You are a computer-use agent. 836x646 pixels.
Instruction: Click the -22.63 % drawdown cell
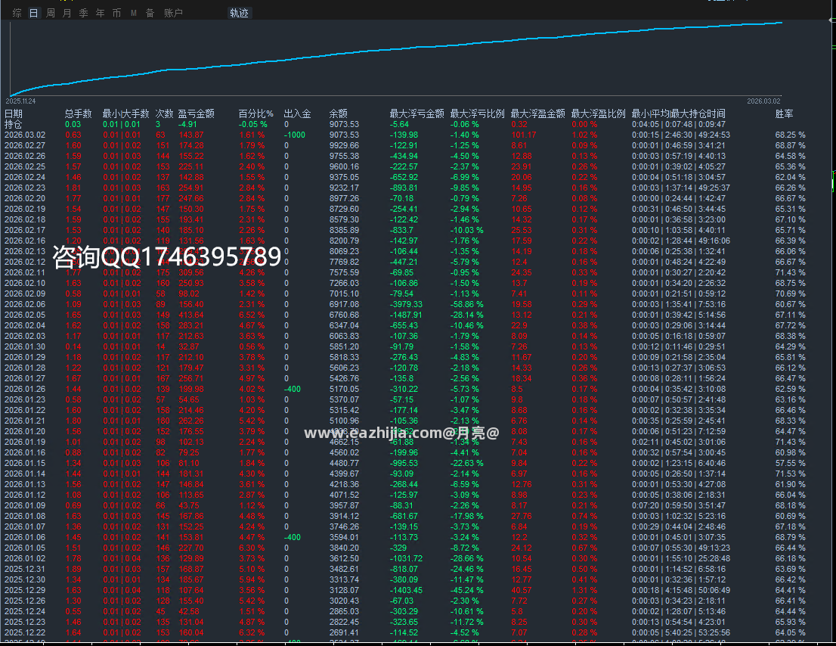(467, 464)
